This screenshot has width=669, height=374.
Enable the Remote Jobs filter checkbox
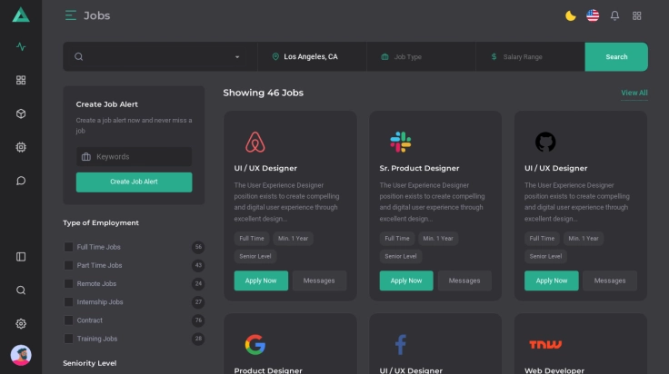(x=68, y=284)
